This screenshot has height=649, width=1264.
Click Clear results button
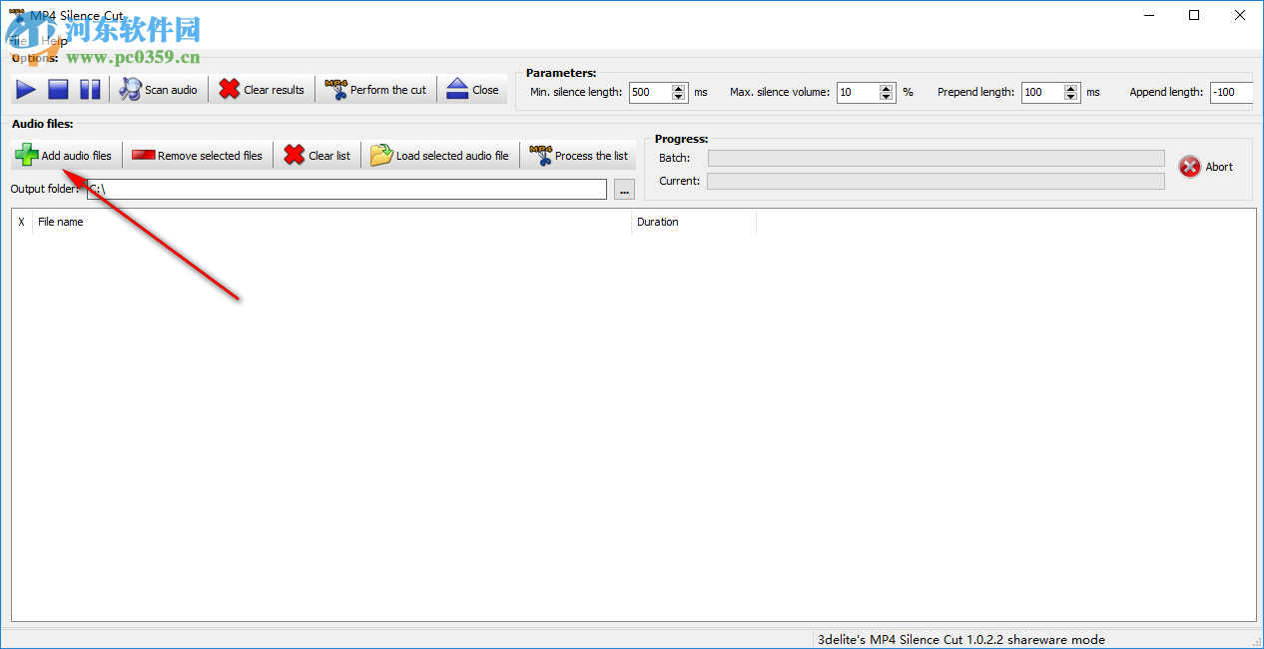pos(262,90)
